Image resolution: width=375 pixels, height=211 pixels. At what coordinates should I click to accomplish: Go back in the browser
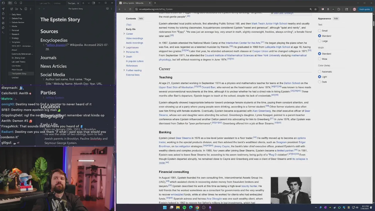(x=120, y=9)
